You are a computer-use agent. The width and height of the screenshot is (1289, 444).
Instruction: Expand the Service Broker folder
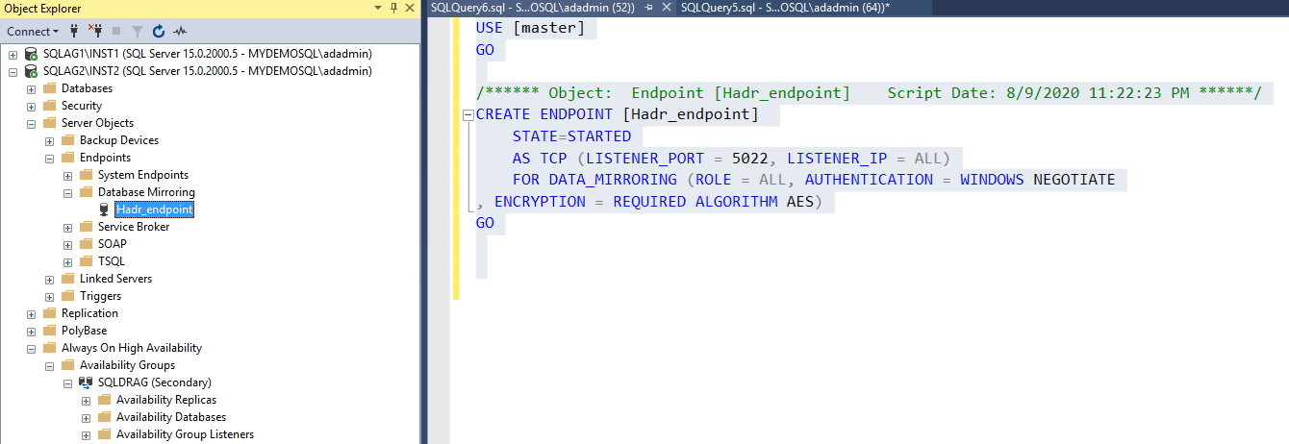(x=67, y=227)
